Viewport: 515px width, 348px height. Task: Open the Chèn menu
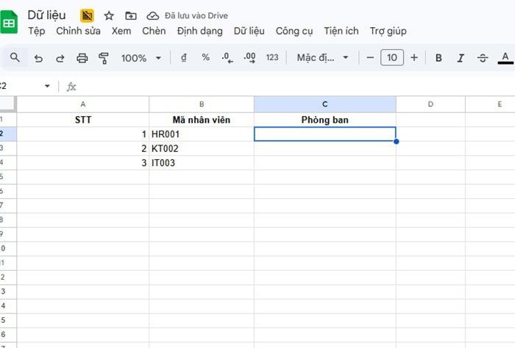[154, 31]
